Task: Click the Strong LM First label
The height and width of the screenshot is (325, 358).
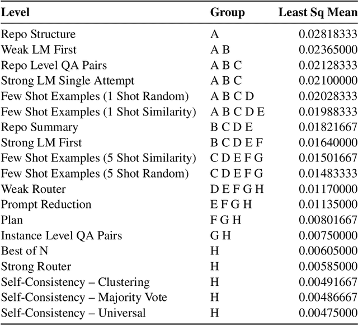Action: coord(41,143)
